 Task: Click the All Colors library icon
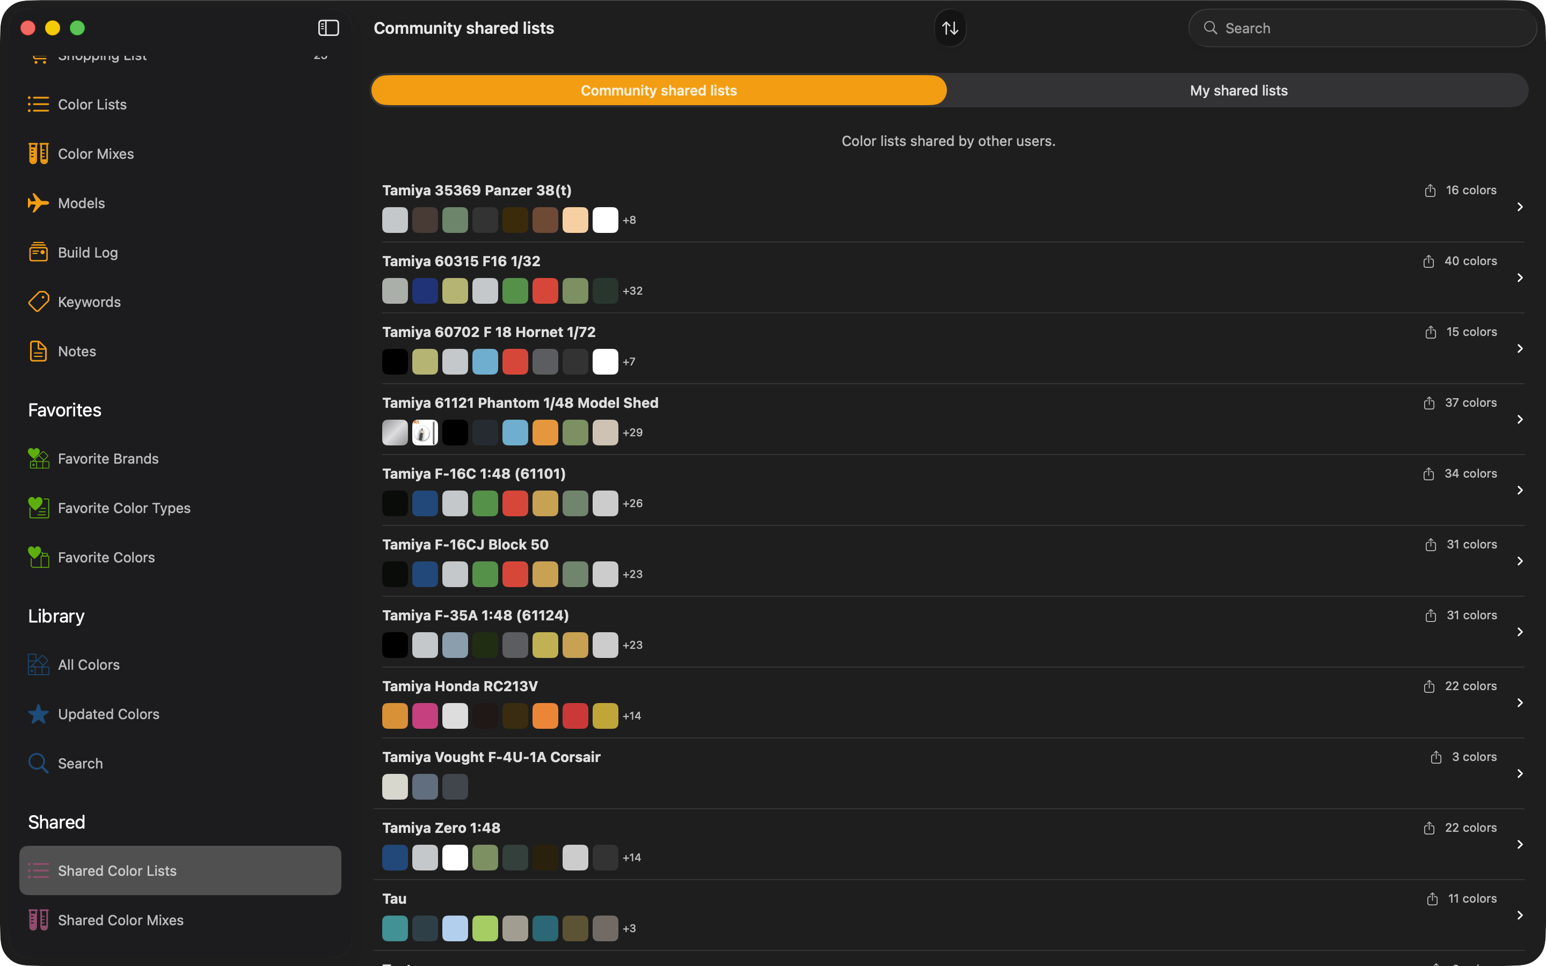pos(38,664)
